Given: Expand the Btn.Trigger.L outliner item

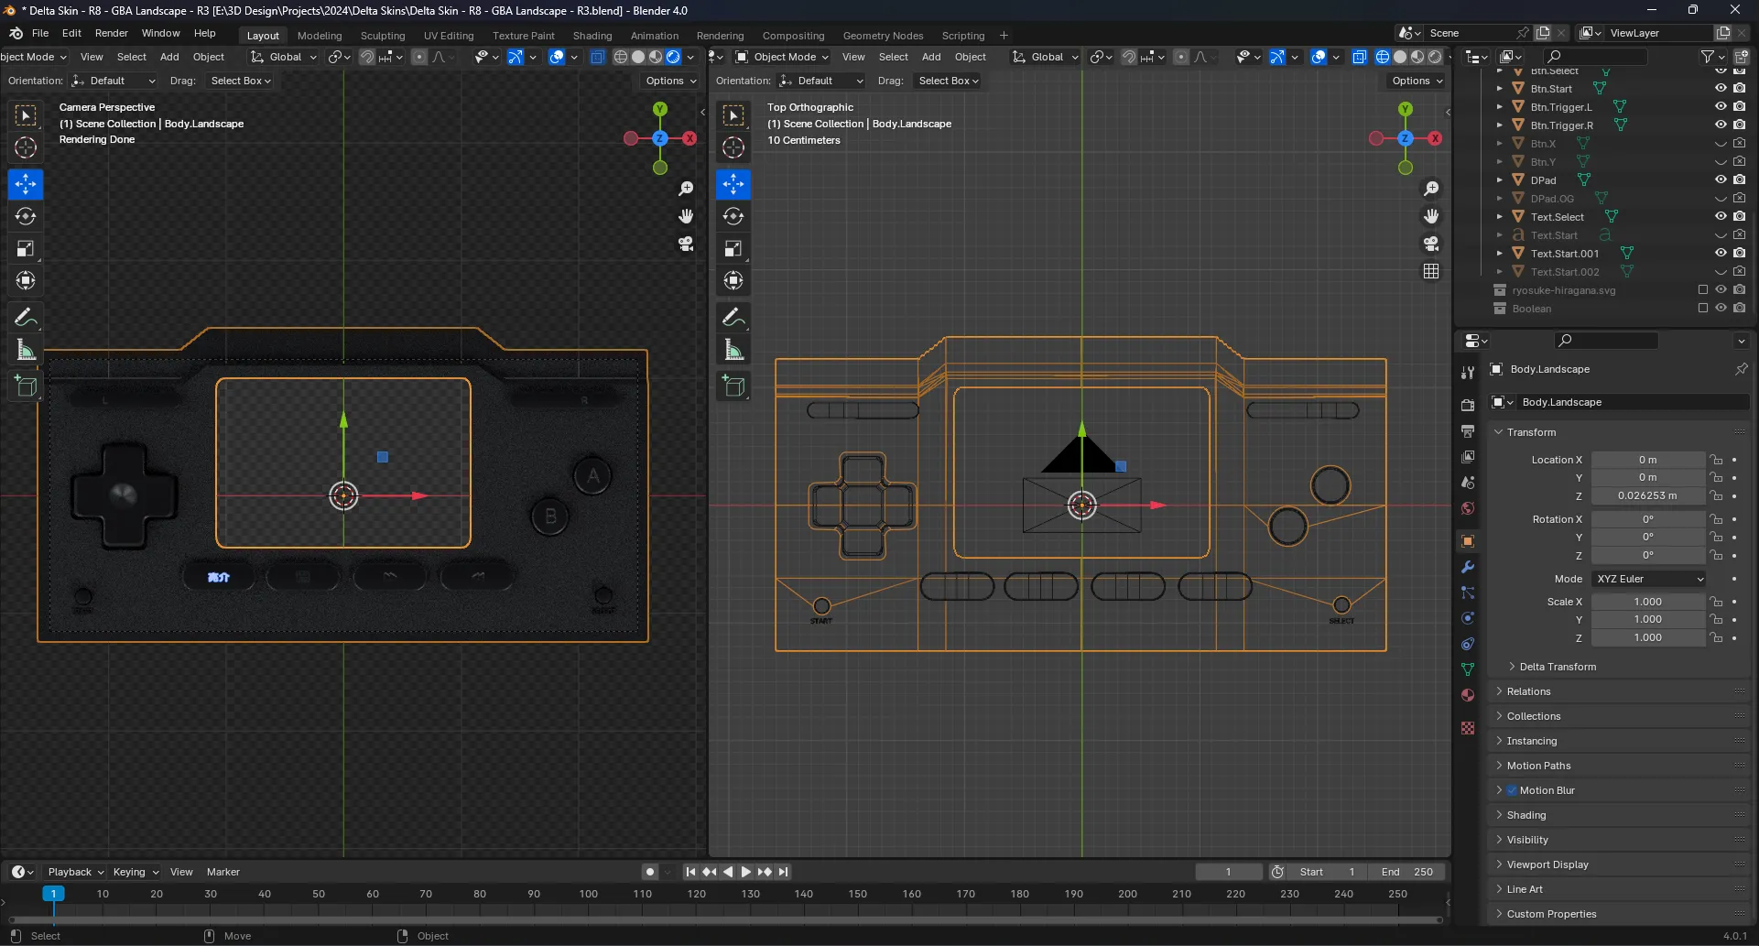Looking at the screenshot, I should [1499, 107].
